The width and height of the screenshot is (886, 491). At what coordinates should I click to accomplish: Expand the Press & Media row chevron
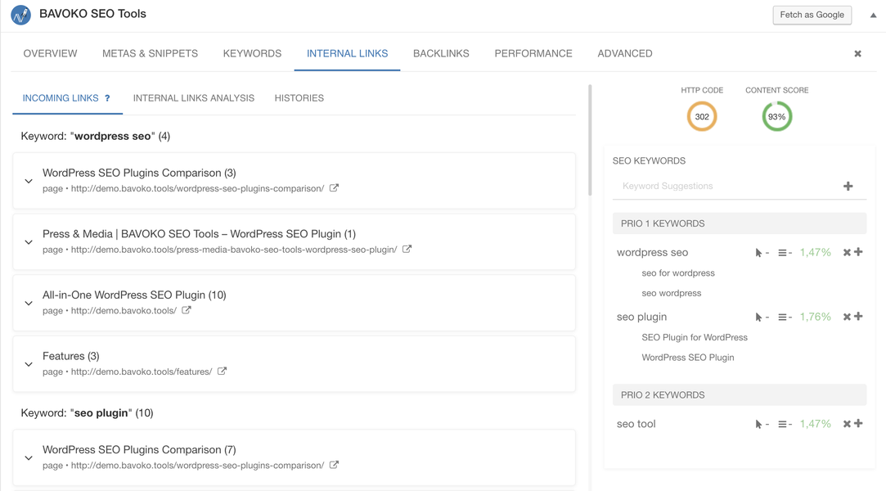coord(29,242)
